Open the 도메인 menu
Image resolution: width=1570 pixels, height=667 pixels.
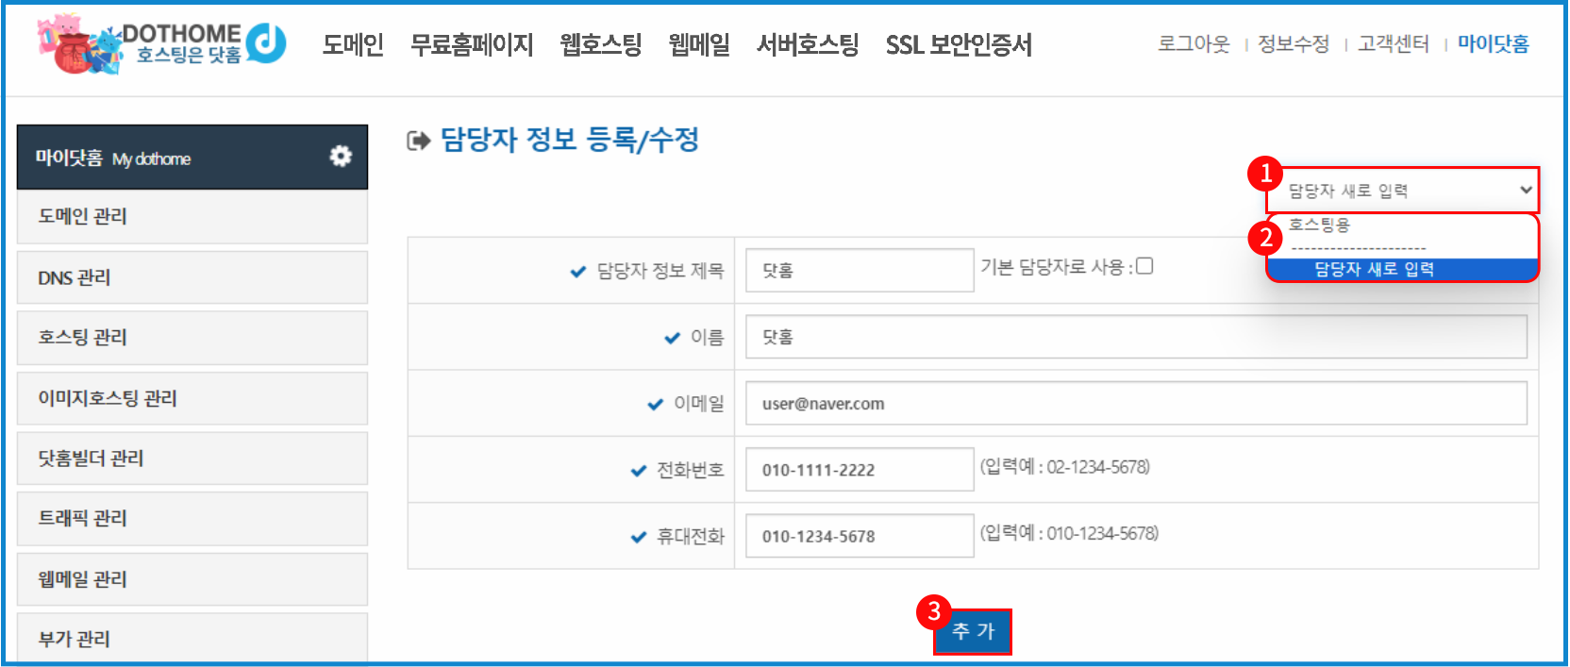point(353,44)
